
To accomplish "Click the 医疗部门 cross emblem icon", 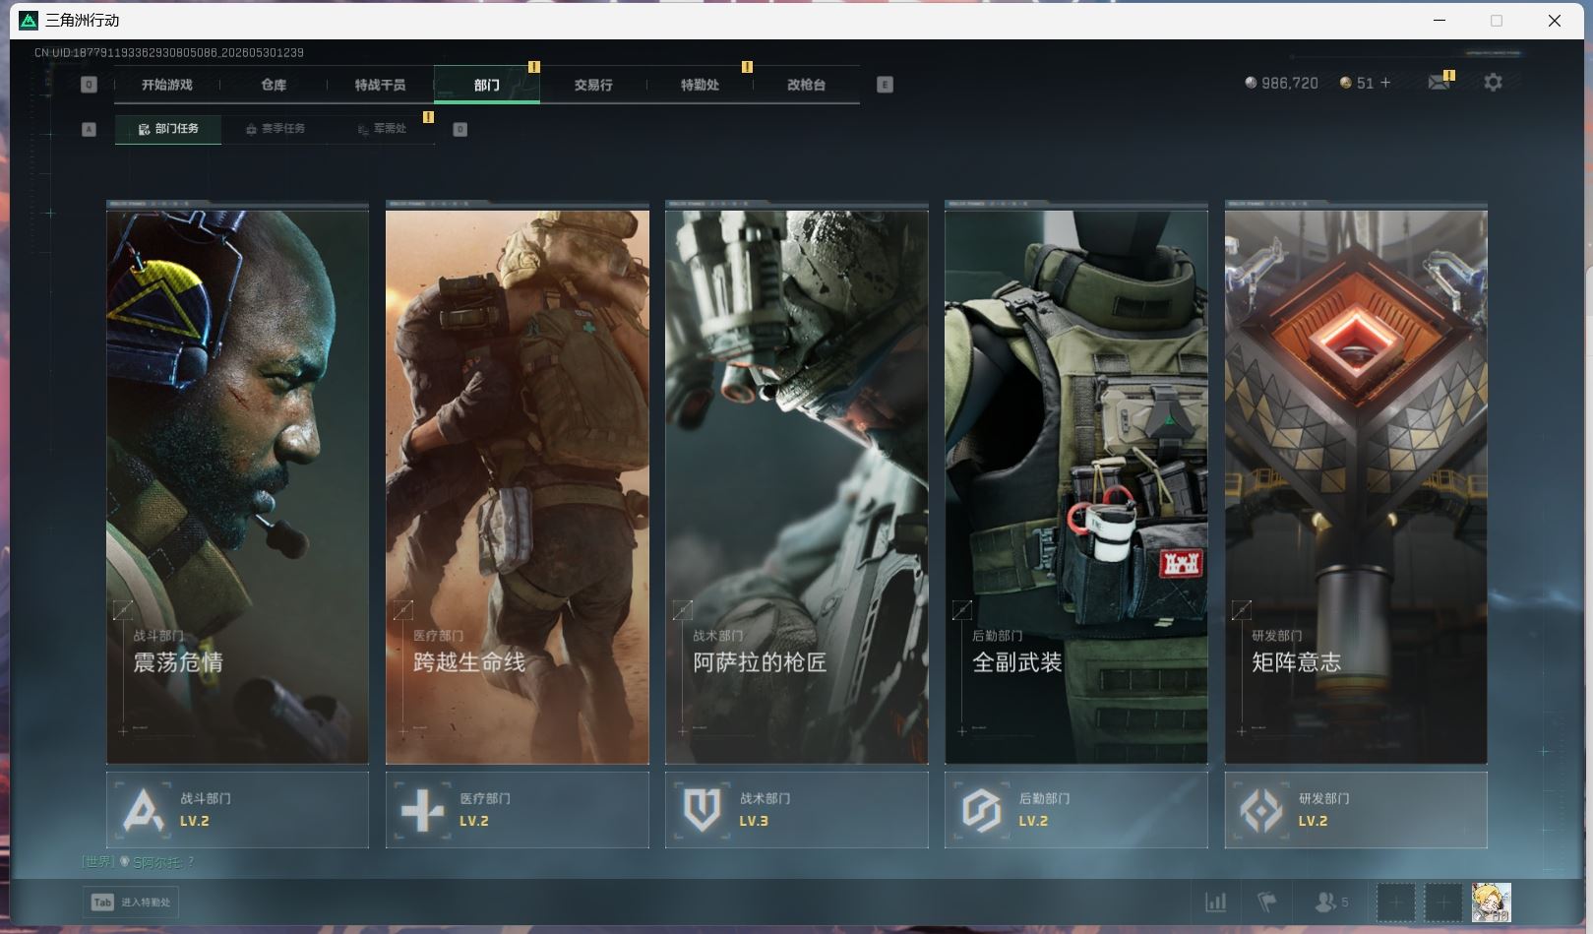I will tap(423, 810).
